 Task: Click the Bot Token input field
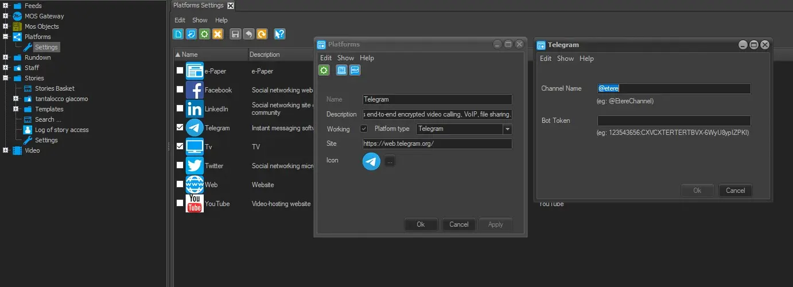click(674, 121)
